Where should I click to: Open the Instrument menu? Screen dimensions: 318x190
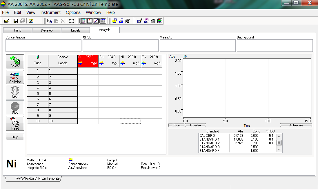coord(50,12)
